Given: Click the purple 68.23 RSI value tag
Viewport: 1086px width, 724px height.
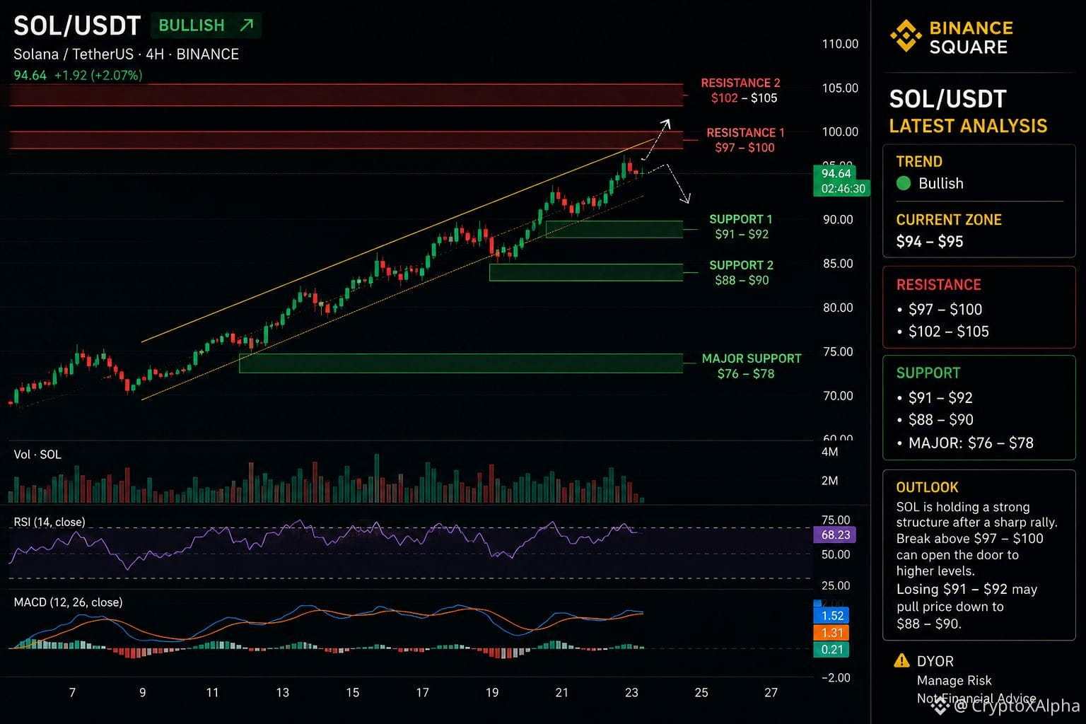Looking at the screenshot, I should tap(835, 535).
